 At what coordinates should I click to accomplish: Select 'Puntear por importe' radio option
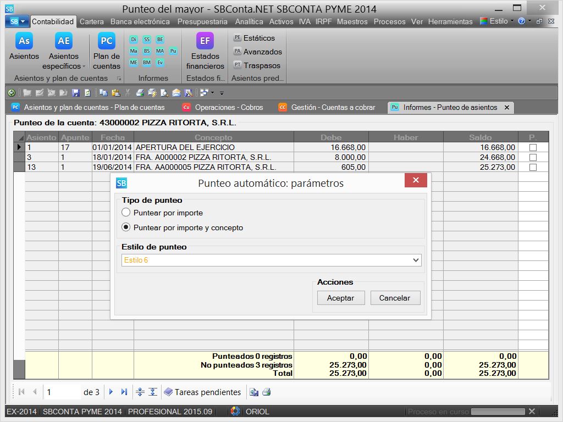[126, 213]
